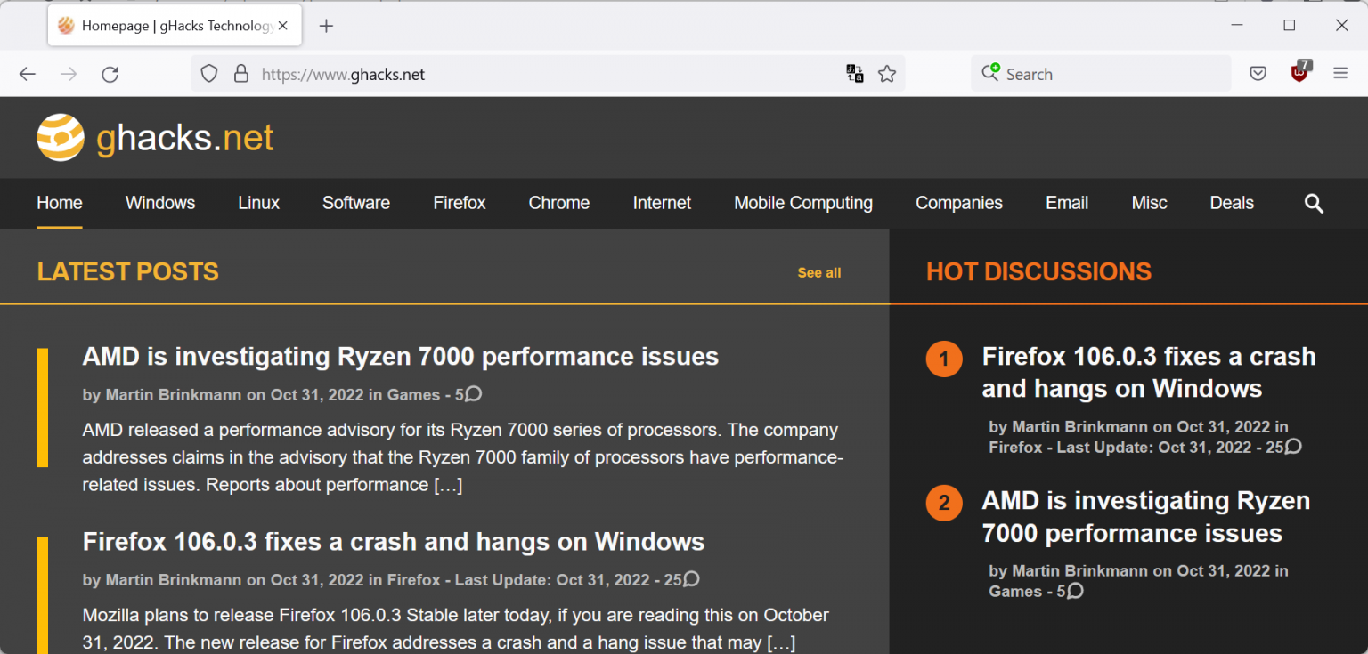The image size is (1368, 654).
Task: Click the forward navigation arrow
Action: 69,74
